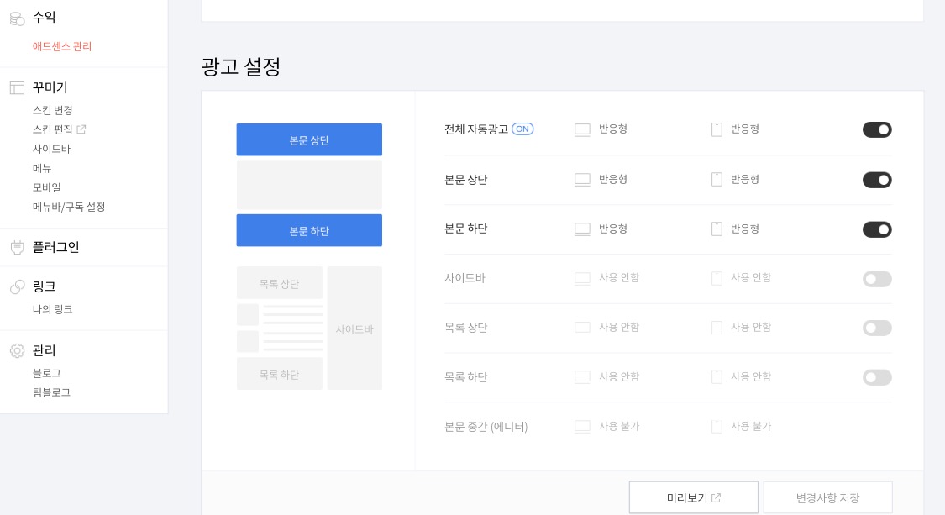The width and height of the screenshot is (945, 515).
Task: Click the 수익 coins icon in sidebar
Action: (x=17, y=18)
